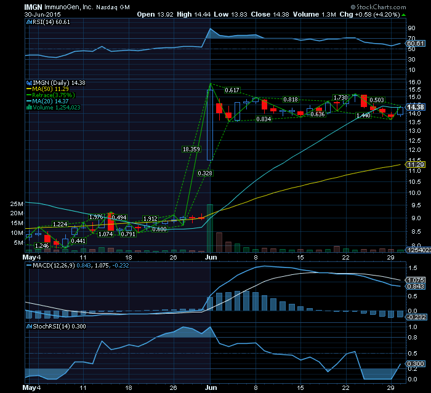The height and width of the screenshot is (393, 431).
Task: Click the StockCharts.com copyright text
Action: coord(378,7)
